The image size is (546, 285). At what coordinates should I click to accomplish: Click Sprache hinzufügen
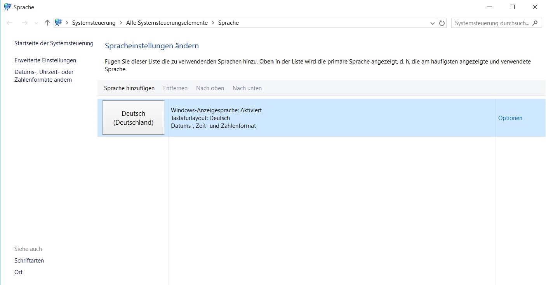coord(129,88)
